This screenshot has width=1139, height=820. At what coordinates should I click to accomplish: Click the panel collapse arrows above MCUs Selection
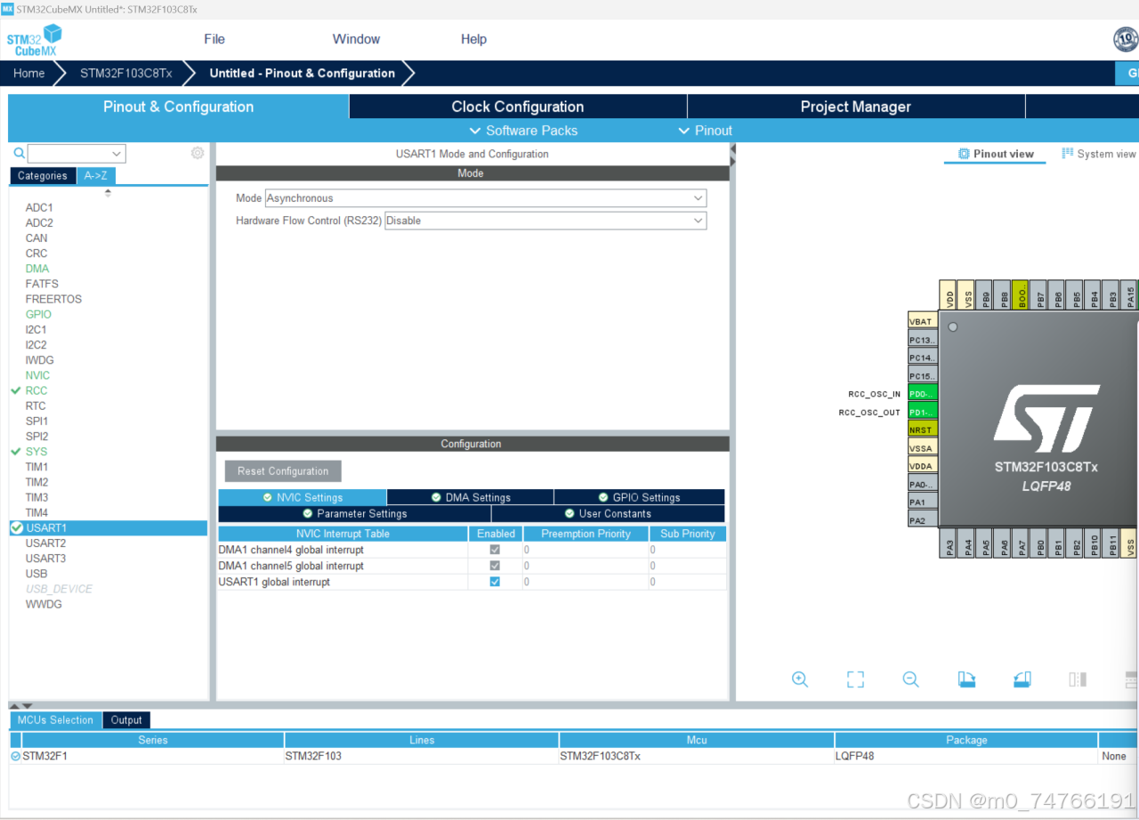pos(20,705)
